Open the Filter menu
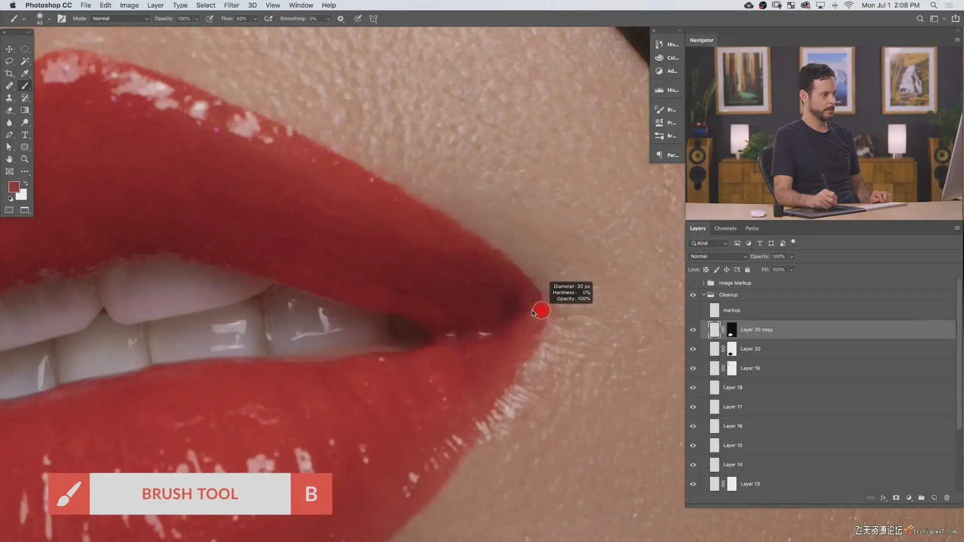 pyautogui.click(x=231, y=5)
